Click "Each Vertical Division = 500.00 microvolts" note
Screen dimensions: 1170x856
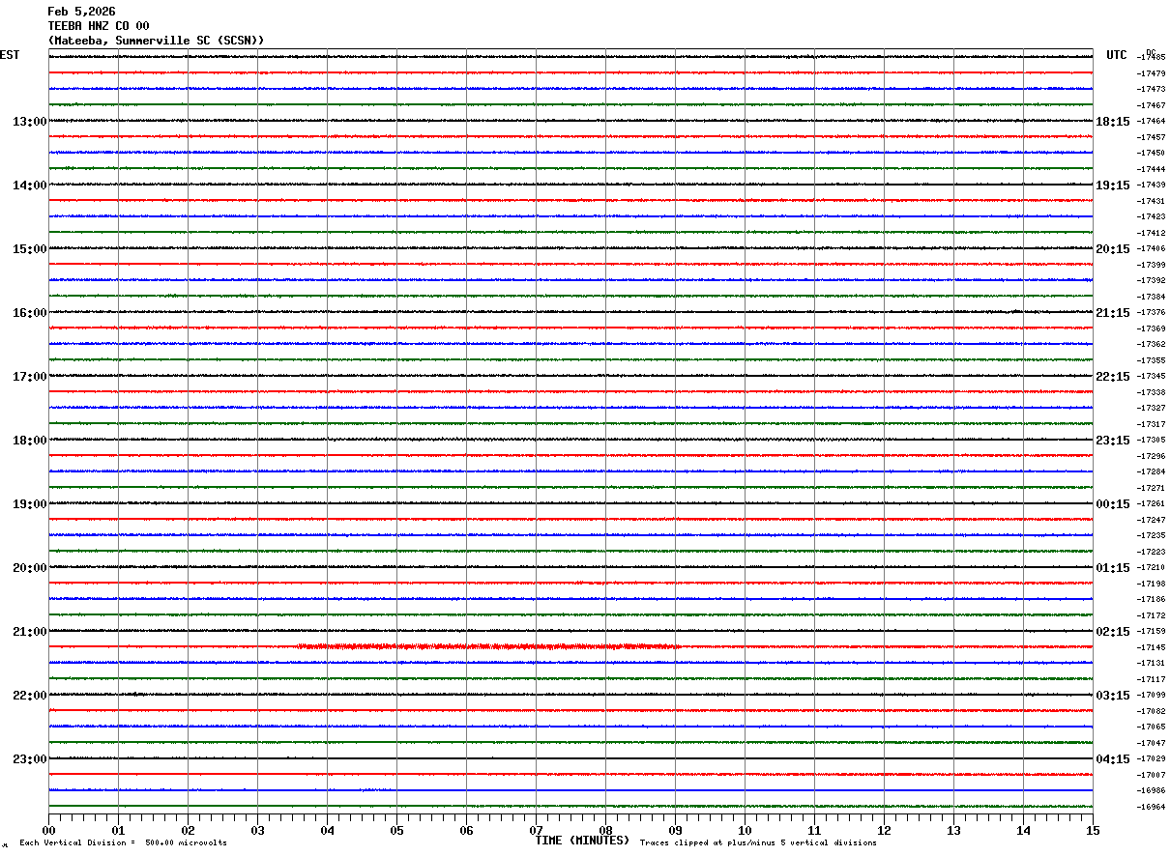(123, 843)
